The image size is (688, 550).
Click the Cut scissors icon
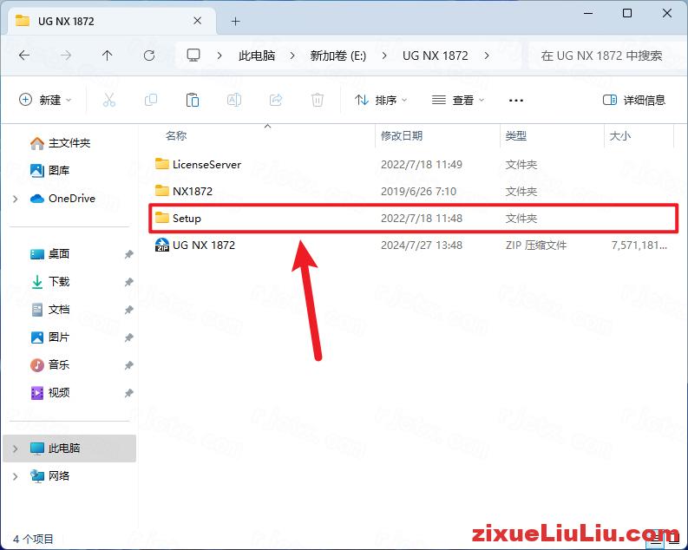[108, 100]
